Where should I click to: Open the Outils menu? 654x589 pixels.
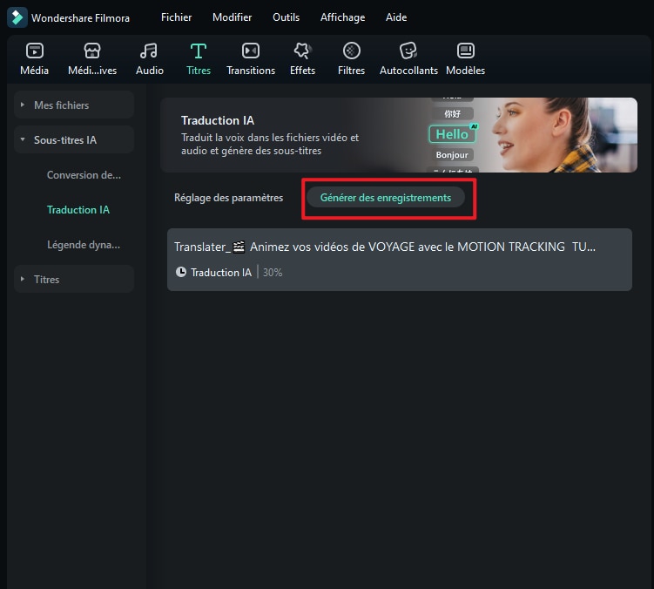[287, 17]
